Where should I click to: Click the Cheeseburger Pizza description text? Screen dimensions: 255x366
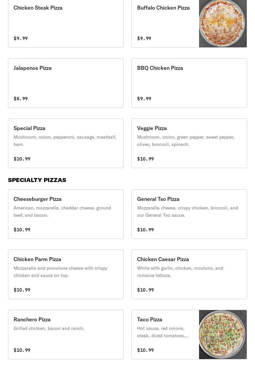pos(62,211)
